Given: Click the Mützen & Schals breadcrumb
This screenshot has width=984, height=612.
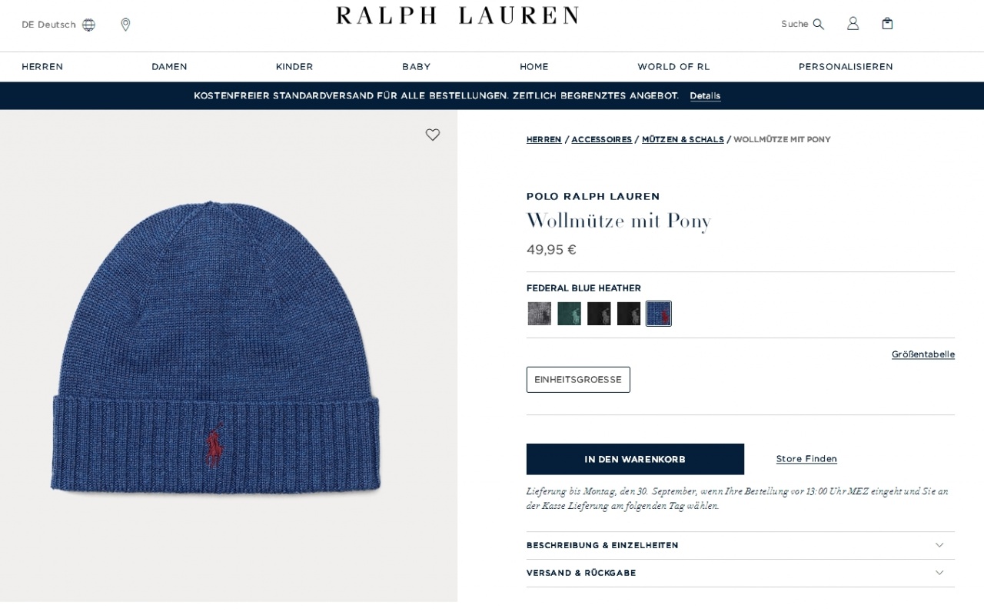Looking at the screenshot, I should click(683, 139).
